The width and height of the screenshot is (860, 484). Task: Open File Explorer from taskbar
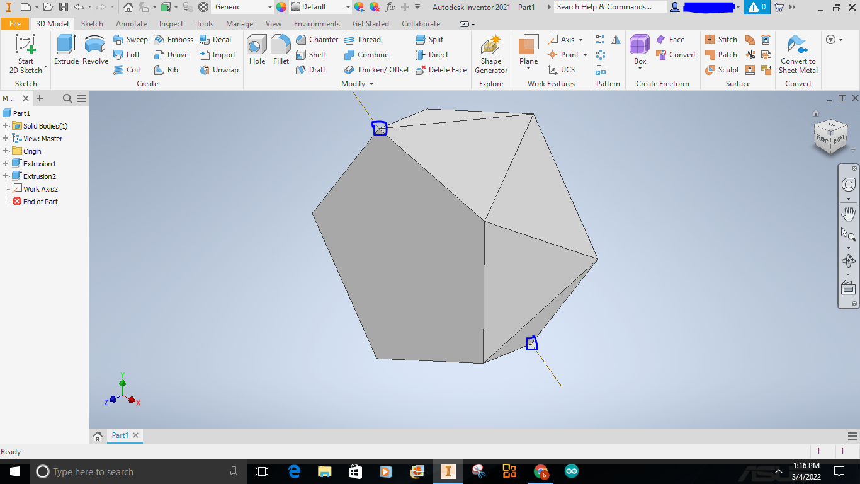pos(324,471)
